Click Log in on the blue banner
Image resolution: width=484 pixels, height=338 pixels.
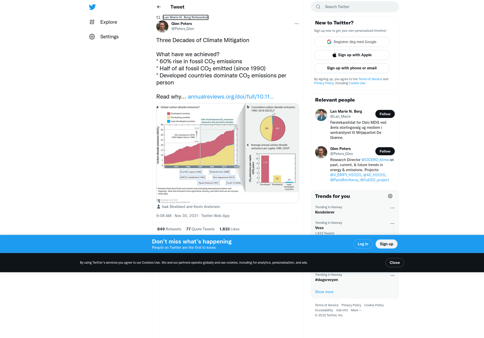point(363,244)
